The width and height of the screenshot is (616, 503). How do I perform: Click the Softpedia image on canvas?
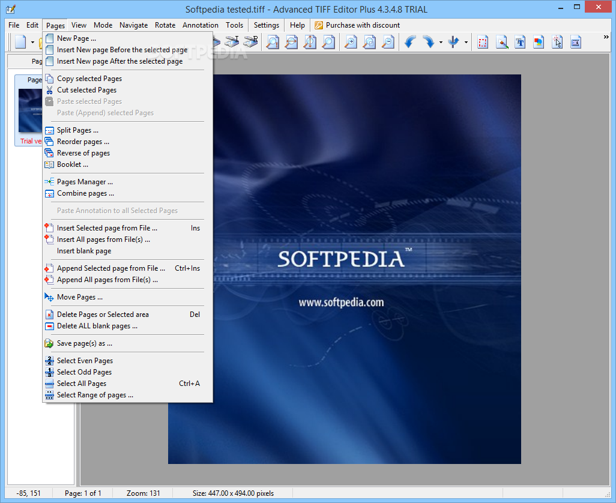[345, 269]
